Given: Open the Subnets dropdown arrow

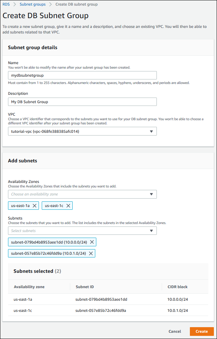Looking at the screenshot, I should tap(151, 231).
